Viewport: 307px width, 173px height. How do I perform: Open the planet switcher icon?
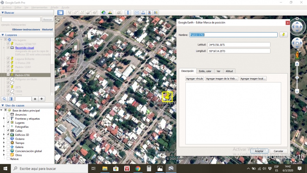(x=119, y=13)
